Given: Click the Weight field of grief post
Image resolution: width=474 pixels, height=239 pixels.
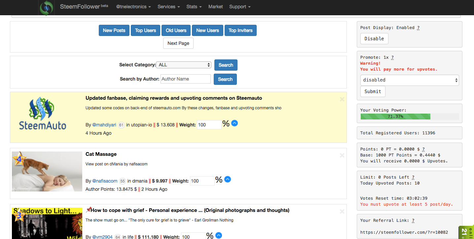Looking at the screenshot, I should [x=193, y=236].
